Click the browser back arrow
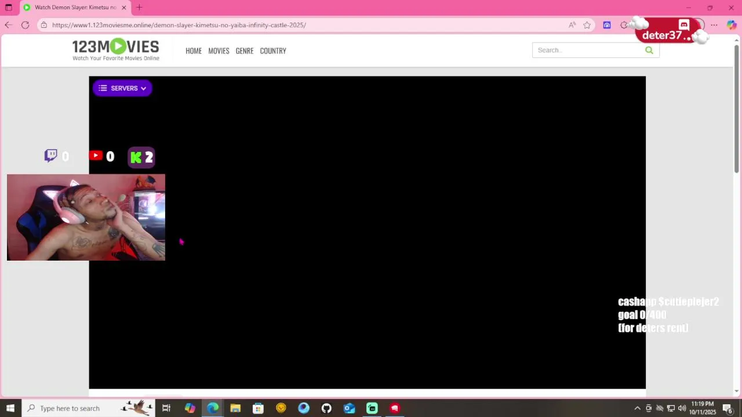Screen dimensions: 742x417 8,25
